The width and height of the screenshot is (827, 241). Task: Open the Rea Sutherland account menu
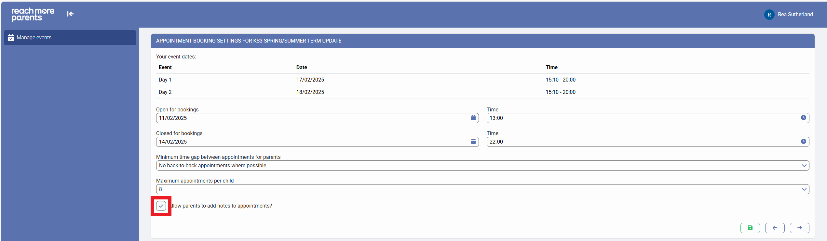tap(795, 15)
